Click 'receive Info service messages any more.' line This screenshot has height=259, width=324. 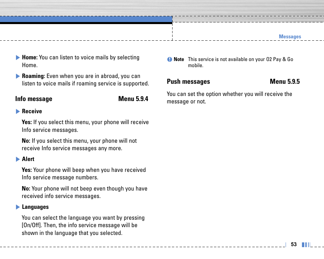(72, 148)
